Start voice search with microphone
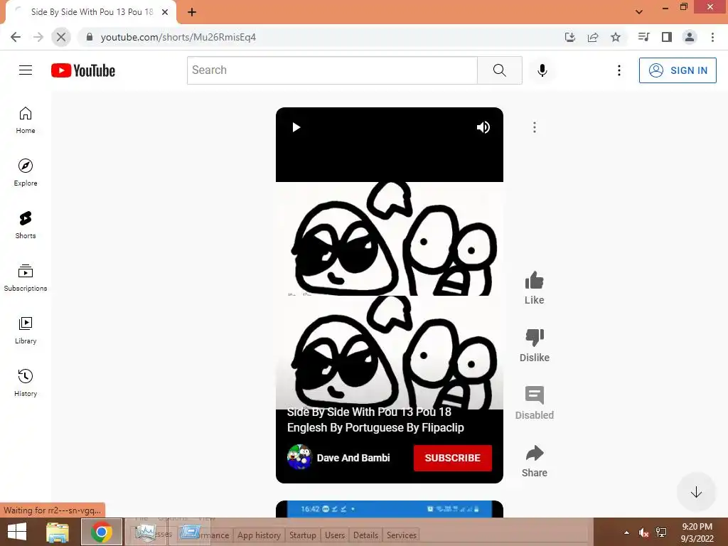This screenshot has width=728, height=546. point(542,70)
